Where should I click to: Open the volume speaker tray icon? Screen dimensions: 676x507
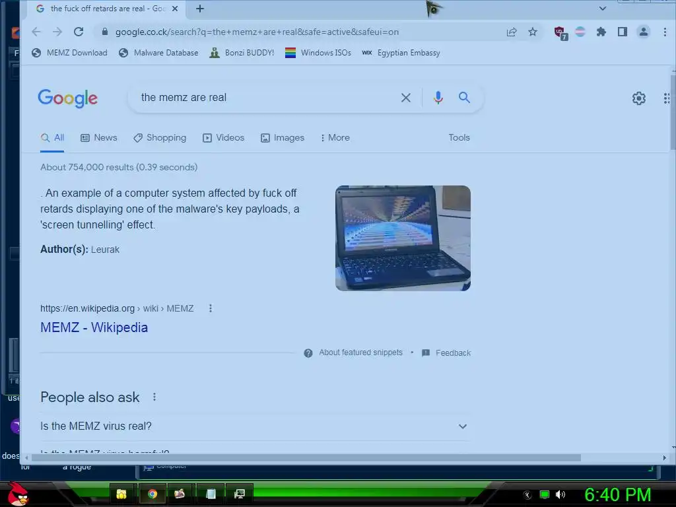[560, 494]
